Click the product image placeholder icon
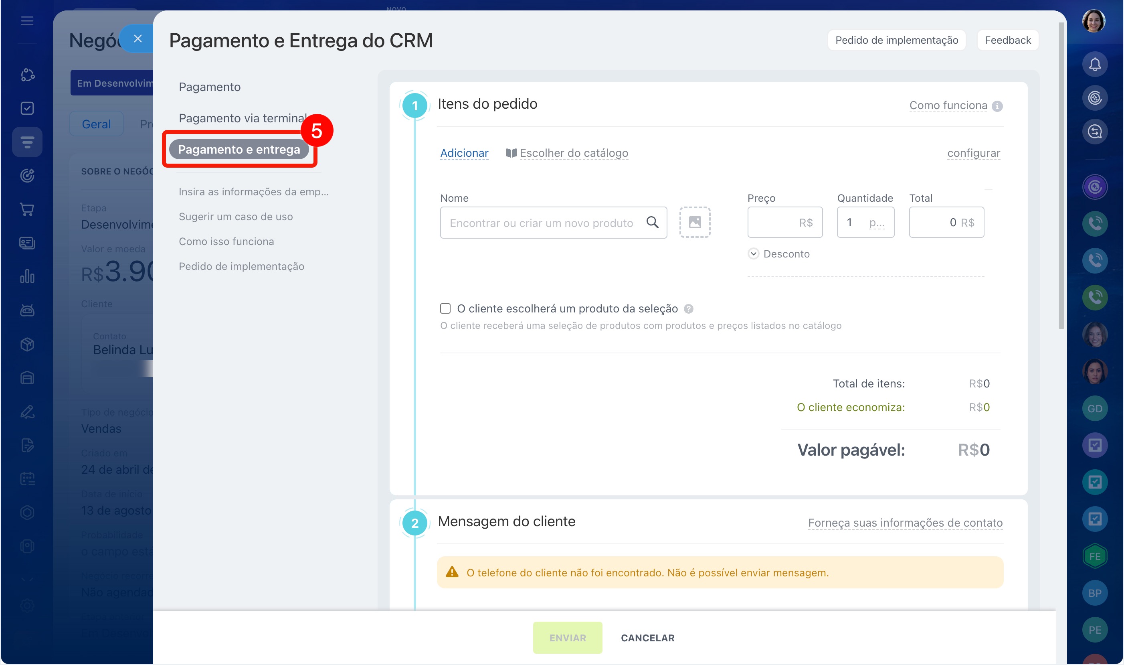This screenshot has height=665, width=1124. point(695,222)
